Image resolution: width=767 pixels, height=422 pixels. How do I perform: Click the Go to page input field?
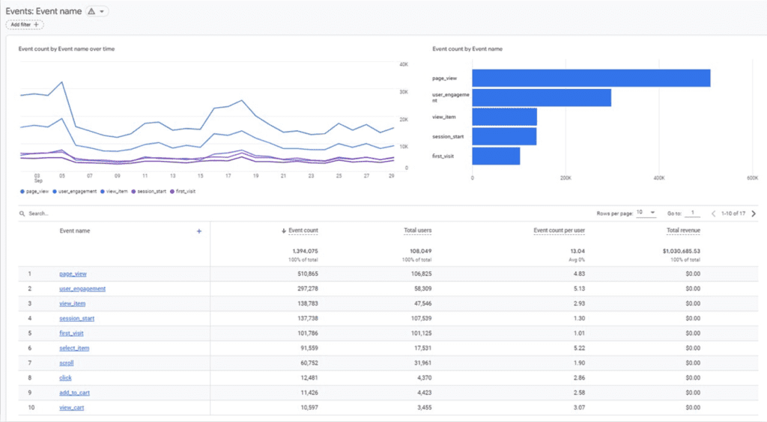(x=692, y=213)
